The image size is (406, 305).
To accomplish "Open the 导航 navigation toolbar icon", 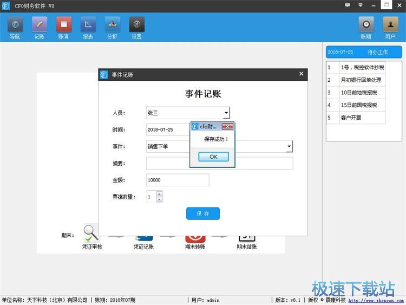I will (15, 24).
